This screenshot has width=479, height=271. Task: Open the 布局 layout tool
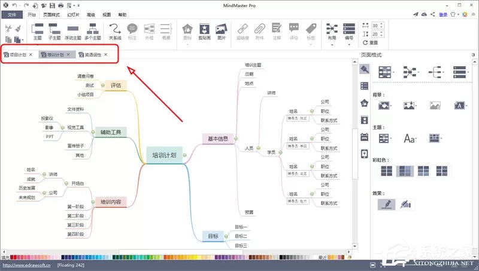[x=332, y=32]
